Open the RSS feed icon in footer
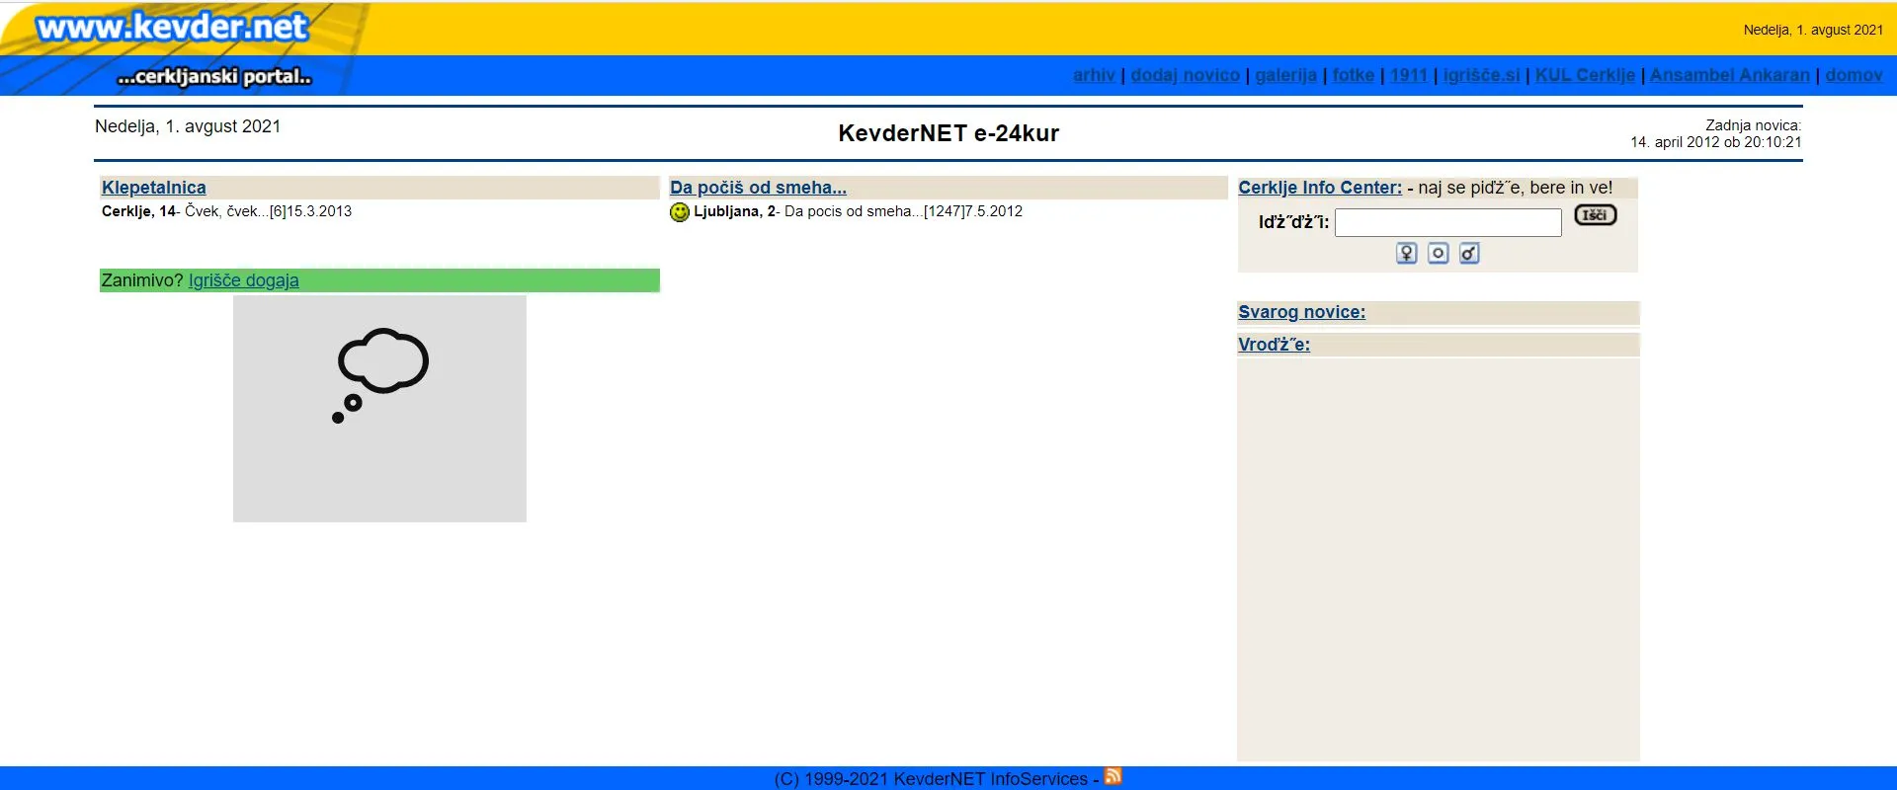Image resolution: width=1897 pixels, height=790 pixels. pos(1113,777)
